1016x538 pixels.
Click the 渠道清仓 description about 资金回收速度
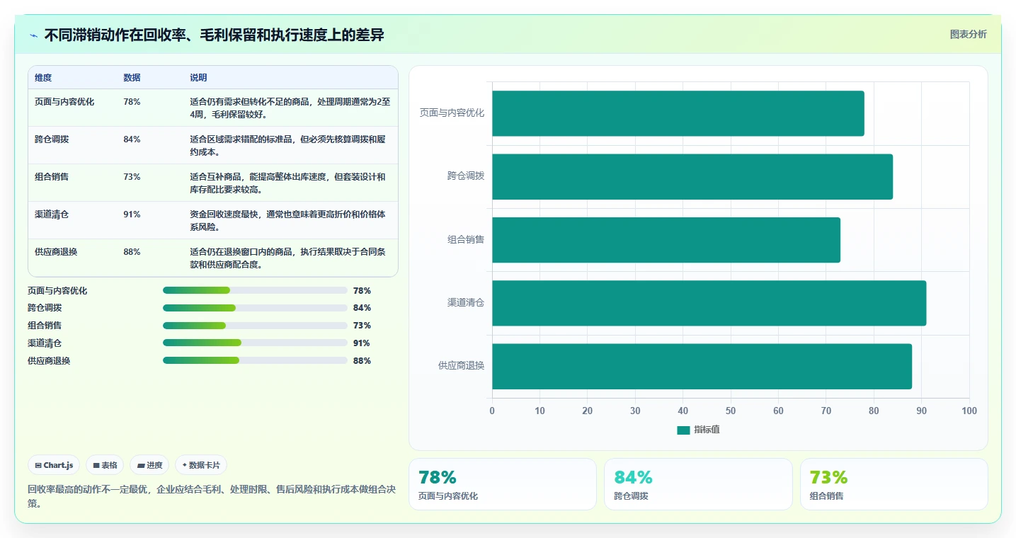pos(287,221)
